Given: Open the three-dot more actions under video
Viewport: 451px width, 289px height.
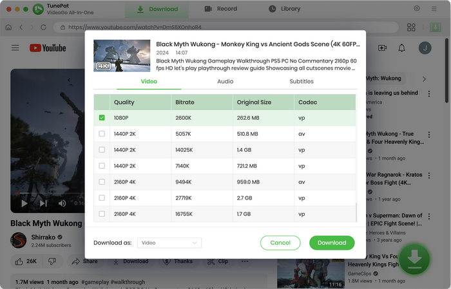Looking at the screenshot, I should point(245,261).
